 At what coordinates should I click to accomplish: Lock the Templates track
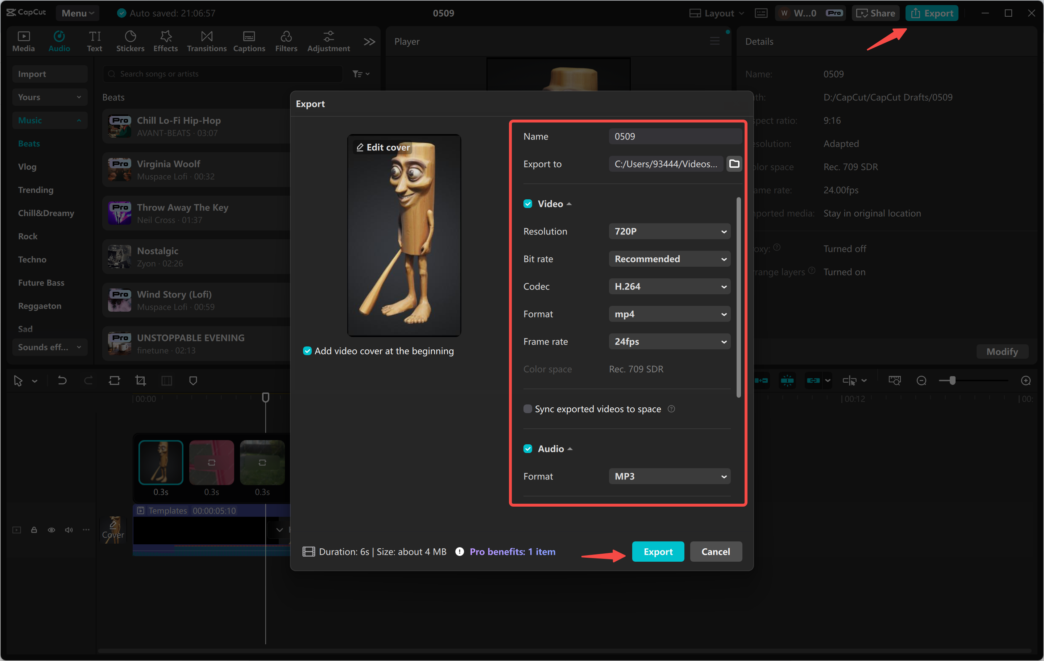tap(34, 530)
